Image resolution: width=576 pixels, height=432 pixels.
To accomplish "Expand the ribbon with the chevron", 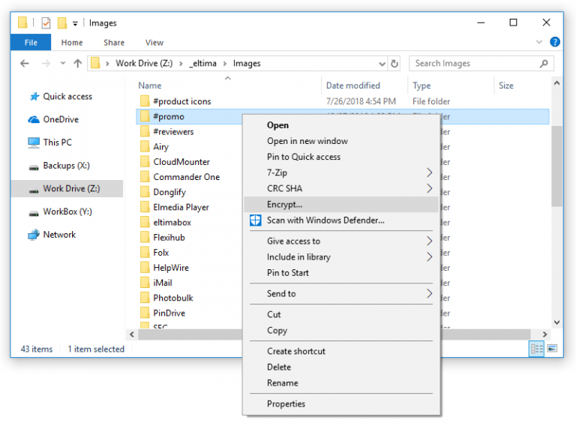I will click(539, 42).
